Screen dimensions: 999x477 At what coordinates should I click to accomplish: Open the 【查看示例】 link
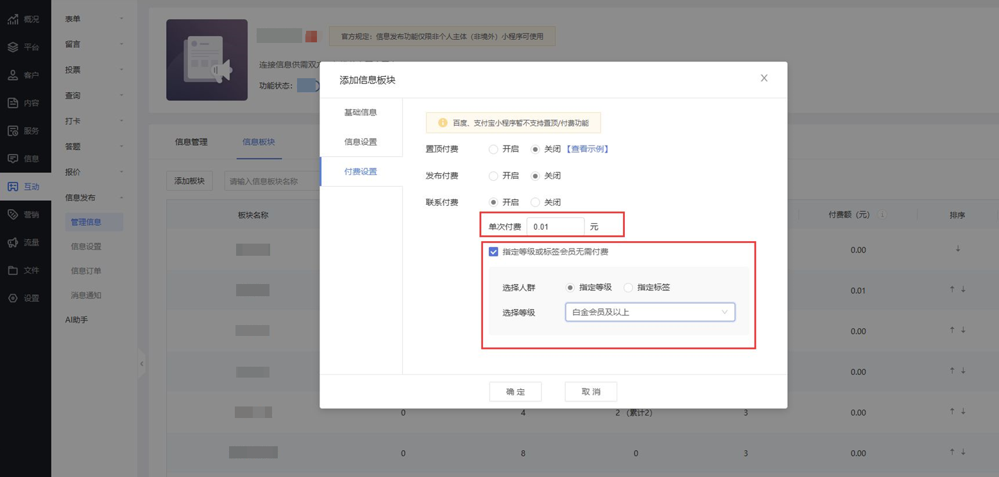pos(587,149)
